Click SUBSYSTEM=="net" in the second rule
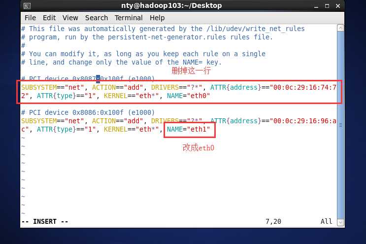 pos(53,121)
